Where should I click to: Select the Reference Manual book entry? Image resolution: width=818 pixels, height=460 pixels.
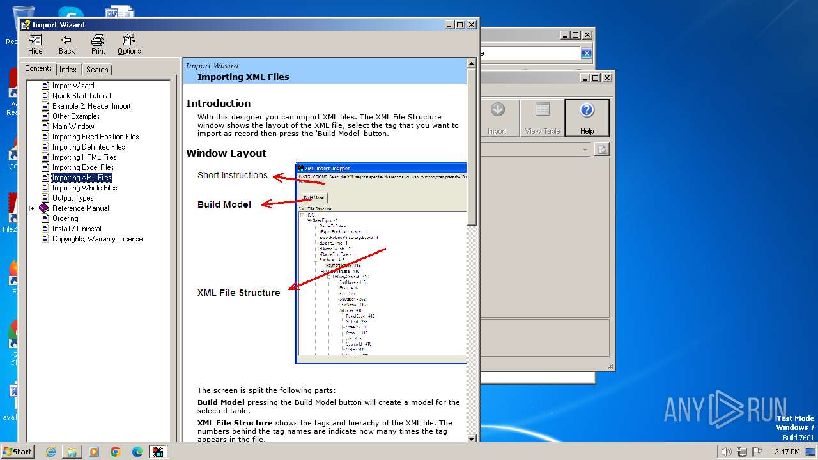tap(81, 208)
